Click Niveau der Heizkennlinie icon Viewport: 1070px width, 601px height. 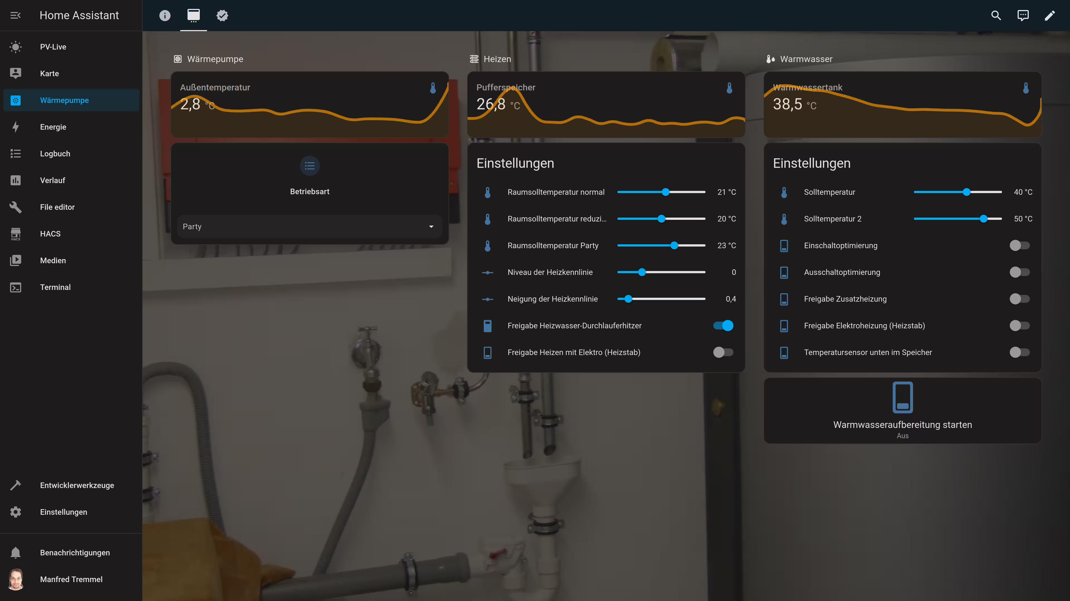[487, 272]
